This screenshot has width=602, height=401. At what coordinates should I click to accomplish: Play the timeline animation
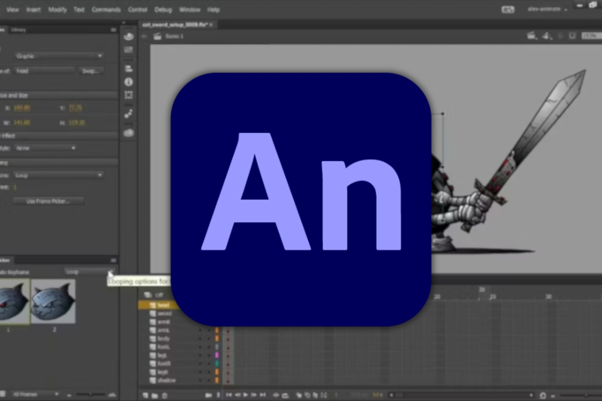(246, 395)
